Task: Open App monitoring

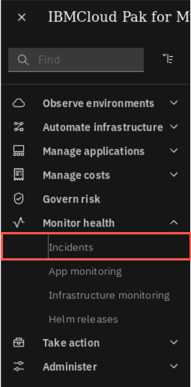Action: click(85, 271)
